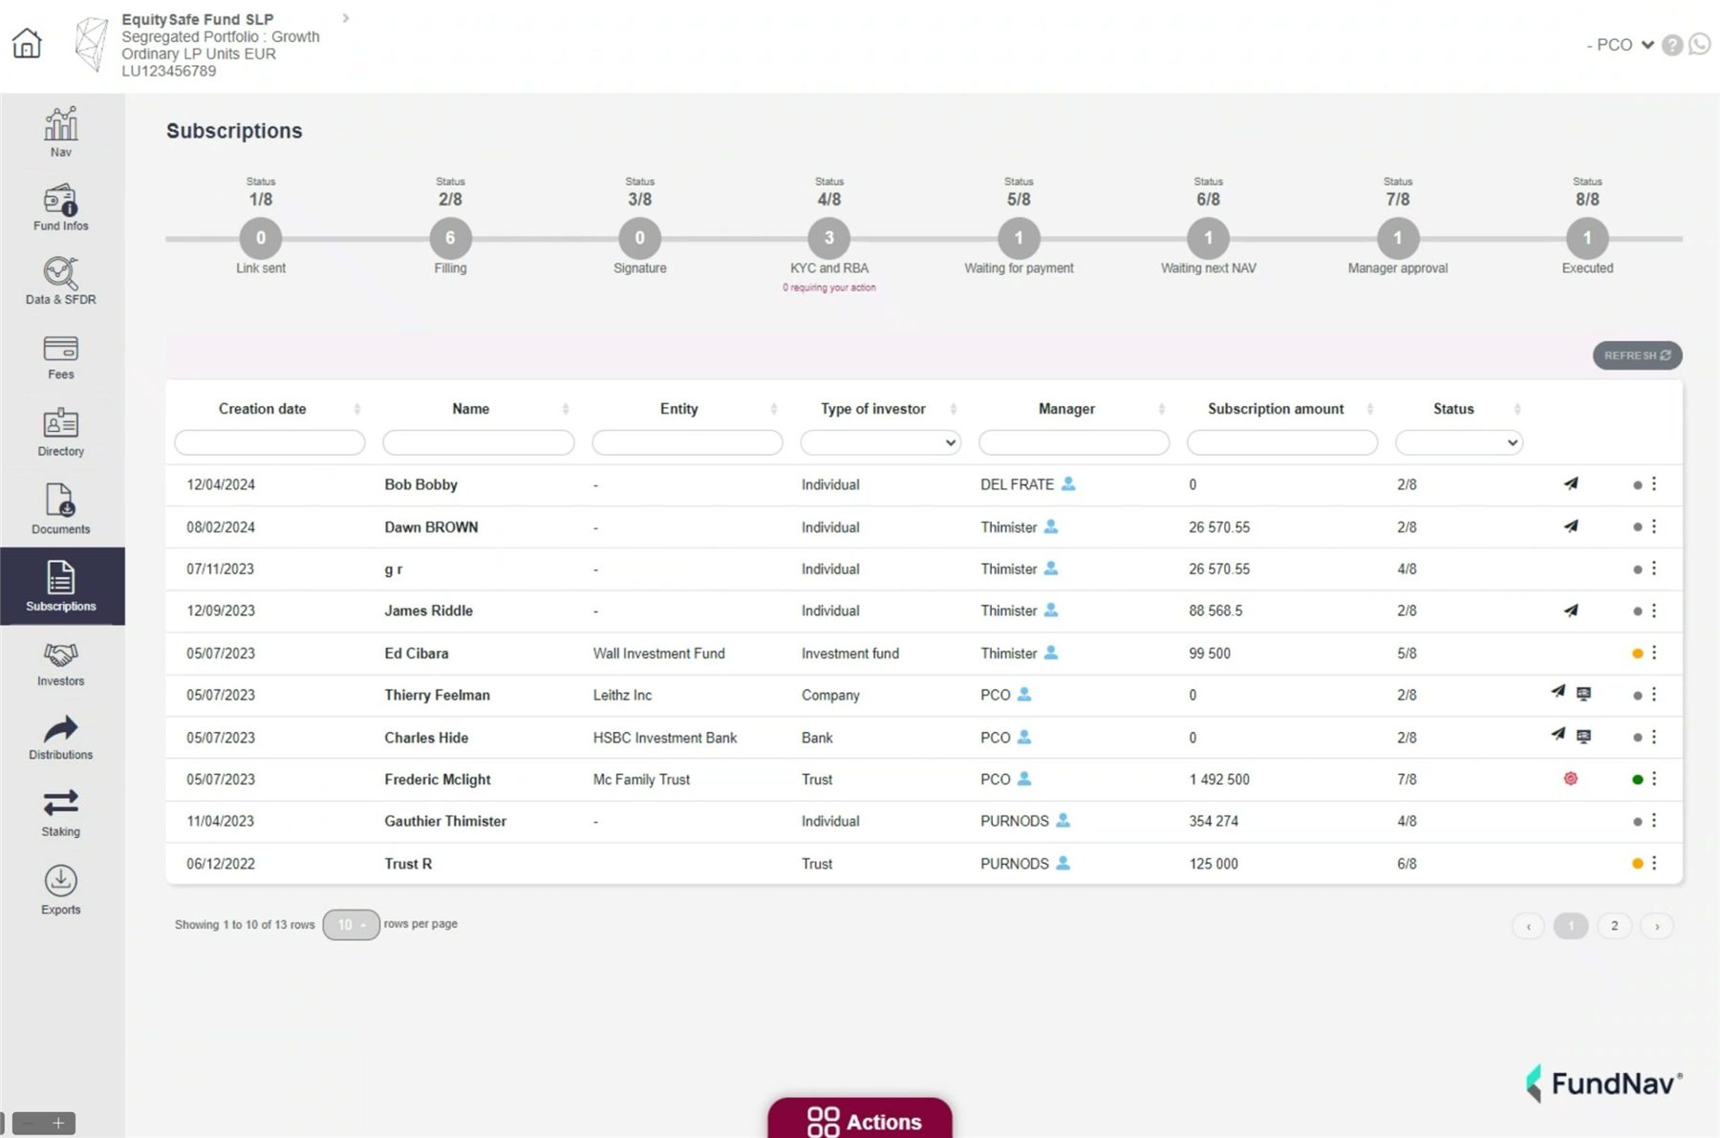Filter by status 8/8 Executed step
Screen dimensions: 1720x1138
tap(1587, 238)
